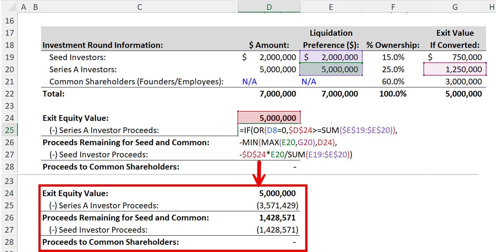The width and height of the screenshot is (496, 252).
Task: Select the % Ownership column header cell
Action: coord(393,45)
